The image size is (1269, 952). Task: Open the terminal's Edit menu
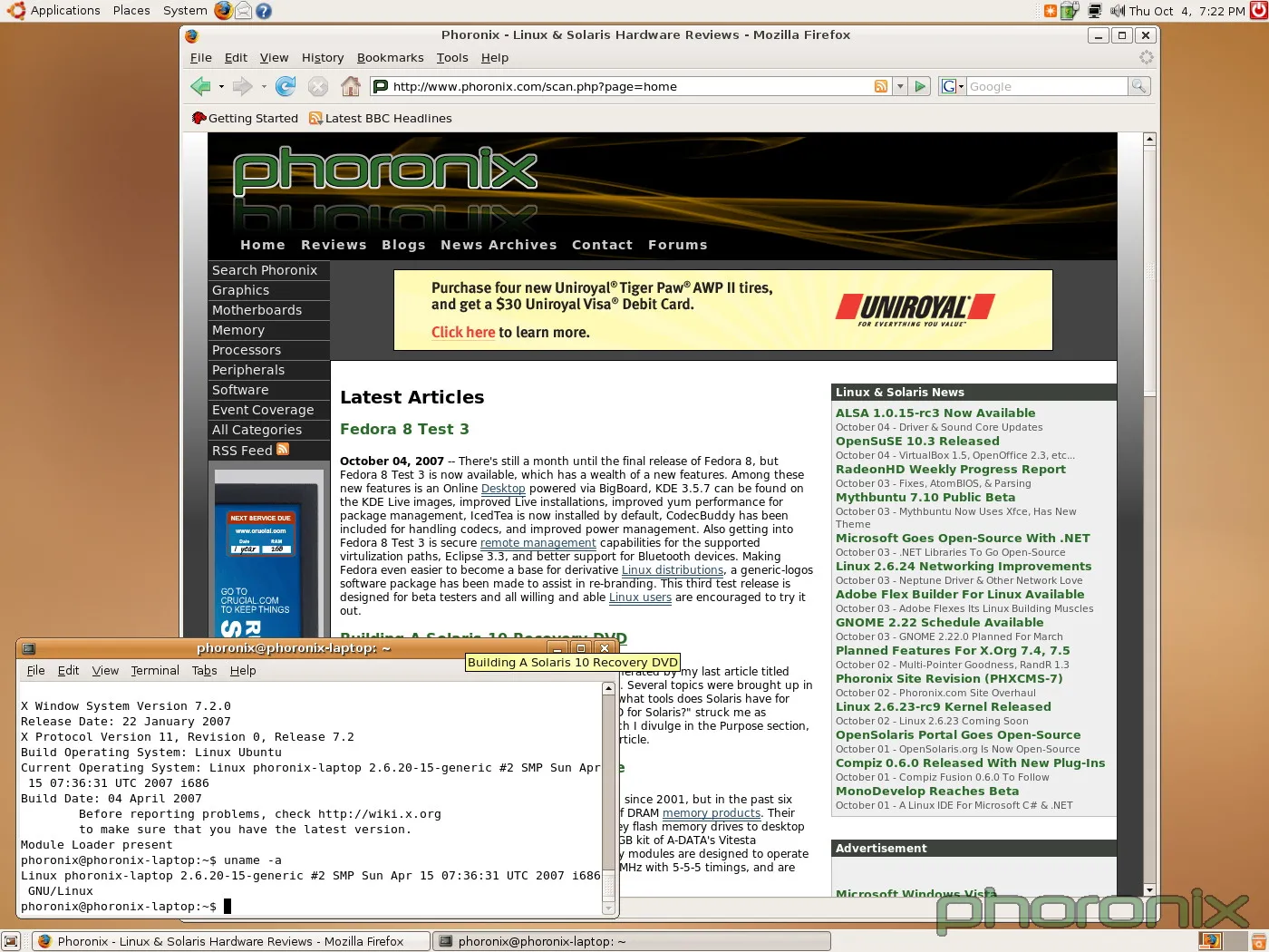click(68, 670)
